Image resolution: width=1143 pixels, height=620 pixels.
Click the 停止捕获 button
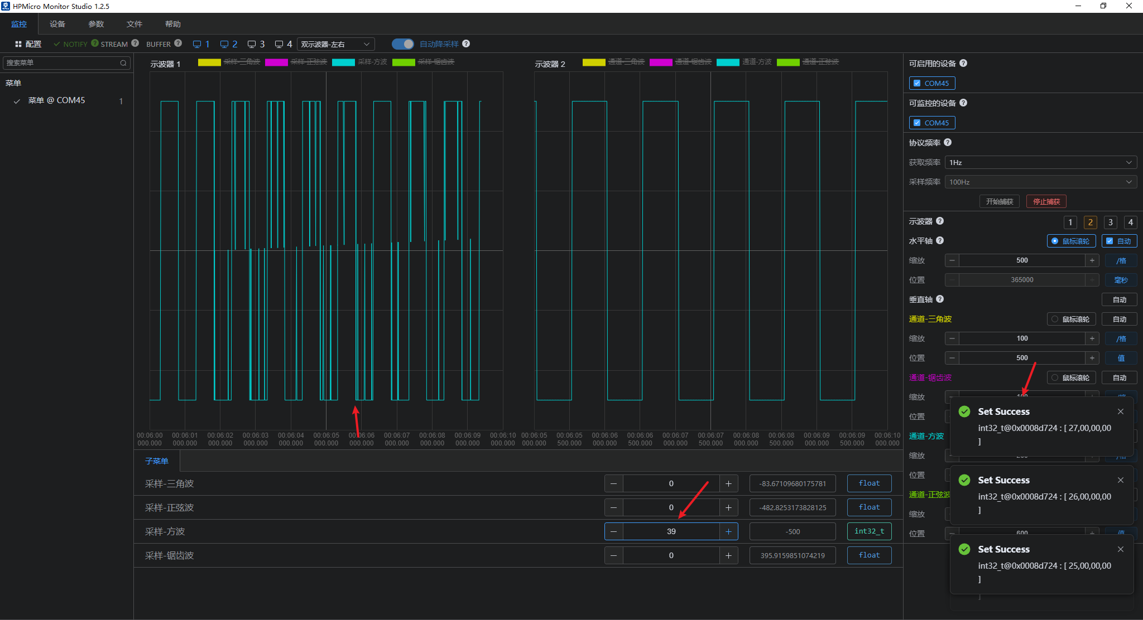(1046, 201)
